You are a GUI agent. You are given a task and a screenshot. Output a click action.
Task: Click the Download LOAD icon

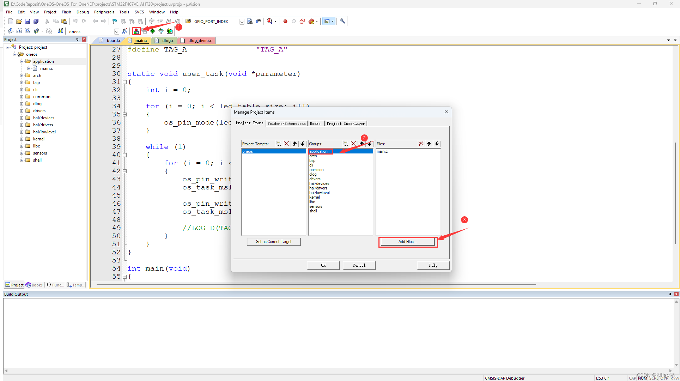click(x=60, y=31)
